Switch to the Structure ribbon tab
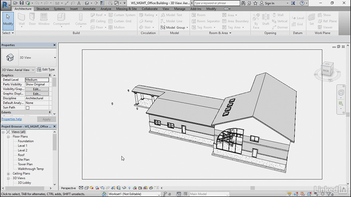The width and height of the screenshot is (351, 197). pos(43,9)
